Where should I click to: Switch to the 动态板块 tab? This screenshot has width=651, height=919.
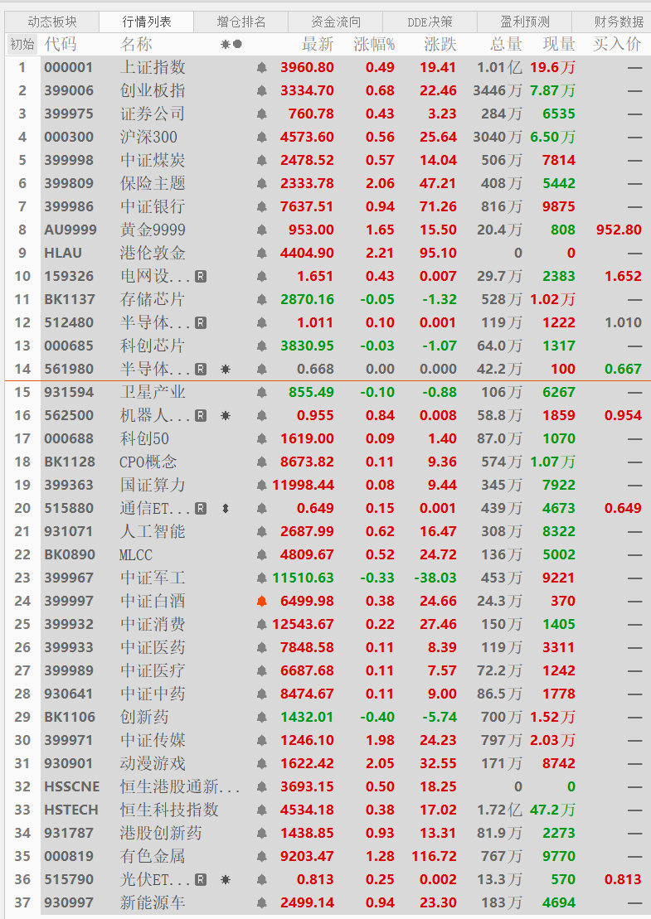52,22
